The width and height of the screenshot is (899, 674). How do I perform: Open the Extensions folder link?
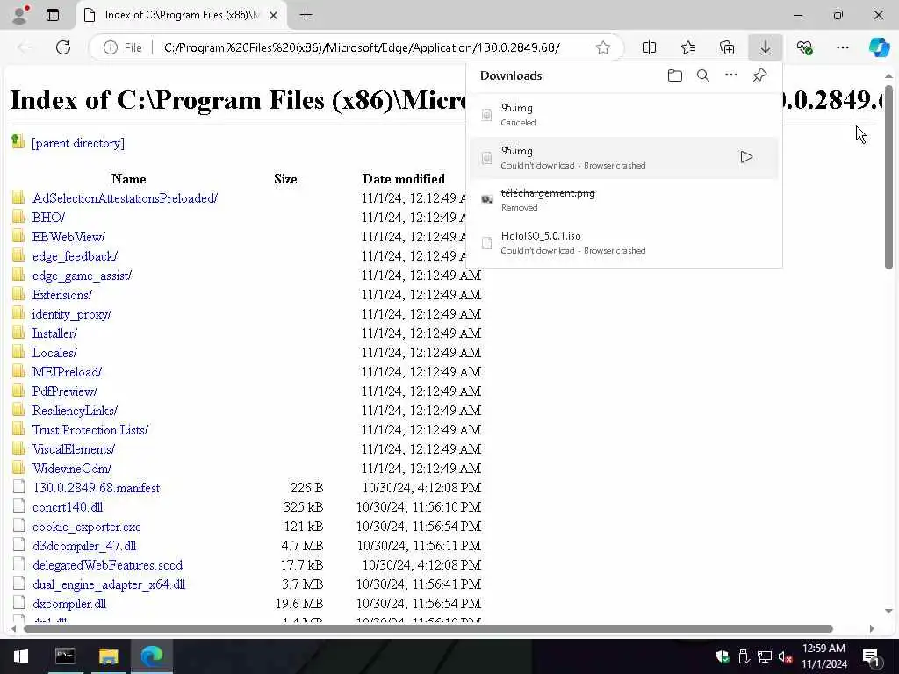coord(62,295)
